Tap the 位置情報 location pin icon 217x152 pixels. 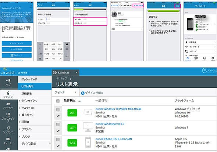(x=186, y=42)
